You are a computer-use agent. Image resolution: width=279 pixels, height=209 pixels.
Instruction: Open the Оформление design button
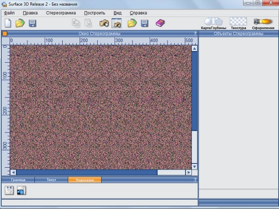tap(263, 24)
